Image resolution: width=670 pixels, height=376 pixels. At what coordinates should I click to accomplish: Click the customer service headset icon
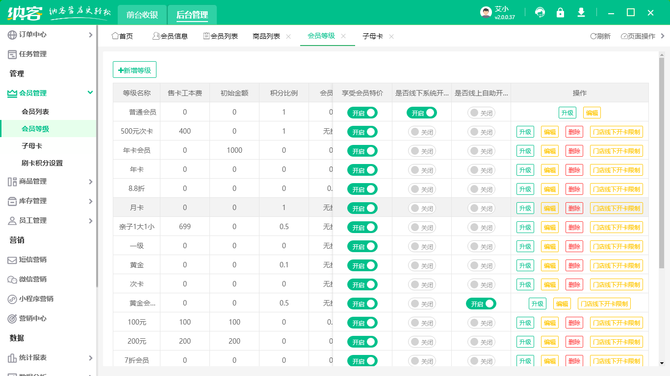540,12
